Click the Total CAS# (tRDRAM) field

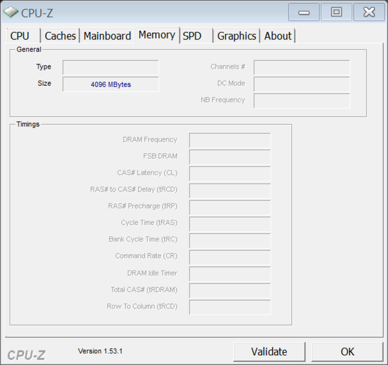coord(230,291)
